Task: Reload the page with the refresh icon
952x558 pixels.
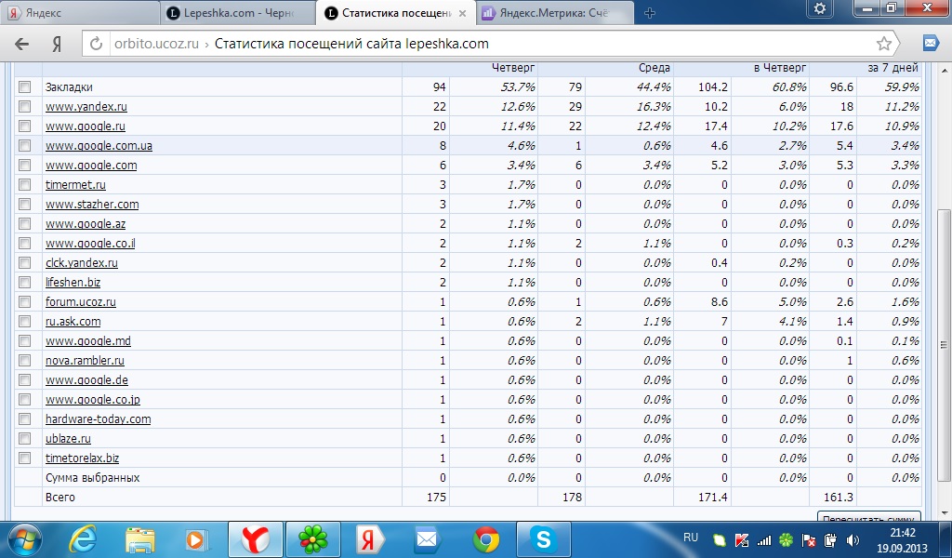Action: tap(96, 44)
